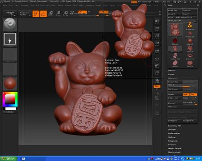Select the dark red Sphere tool thumbnail
The width and height of the screenshot is (202, 161).
click(175, 41)
